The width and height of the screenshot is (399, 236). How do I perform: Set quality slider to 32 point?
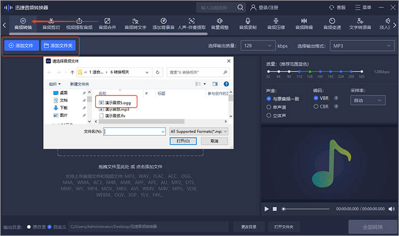(x=268, y=72)
